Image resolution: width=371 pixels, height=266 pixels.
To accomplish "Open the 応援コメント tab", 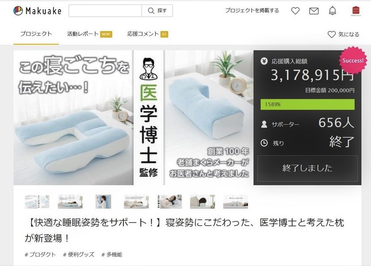I will pyautogui.click(x=148, y=34).
